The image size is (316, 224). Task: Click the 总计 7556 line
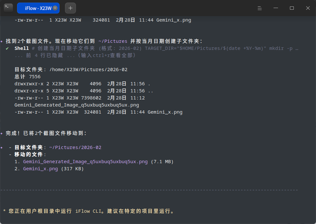point(27,77)
